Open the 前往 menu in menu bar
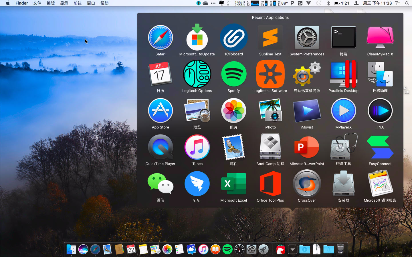Image resolution: width=412 pixels, height=257 pixels. pyautogui.click(x=78, y=3)
